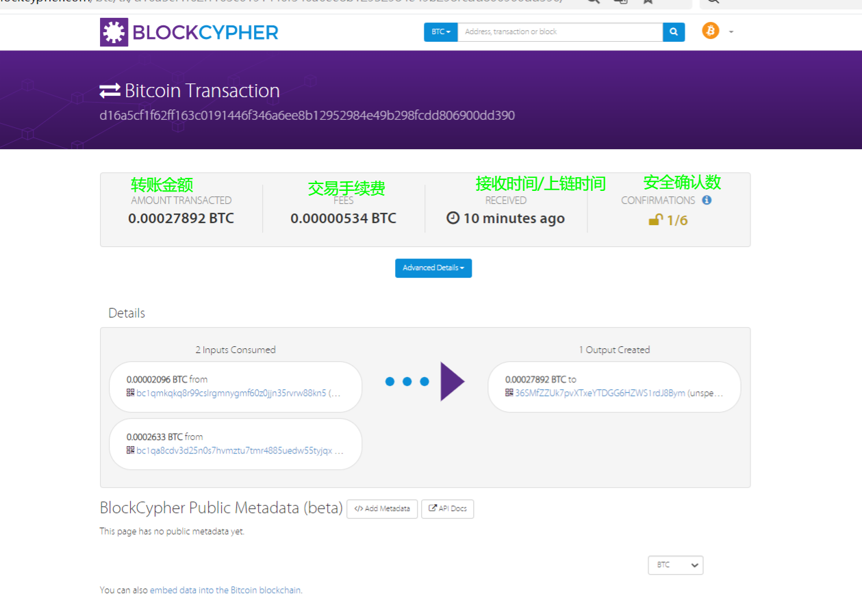Click the 1 Output Created label
This screenshot has height=600, width=862.
(614, 350)
